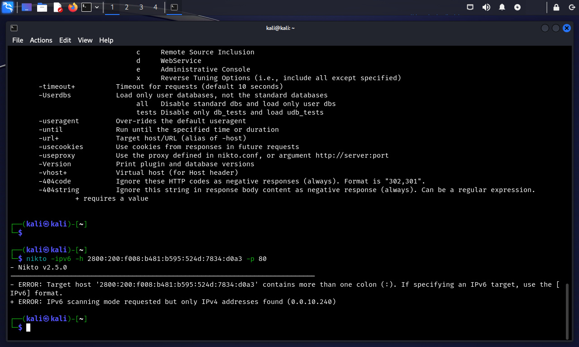Open the Kali applications menu
This screenshot has width=579, height=347.
8,7
